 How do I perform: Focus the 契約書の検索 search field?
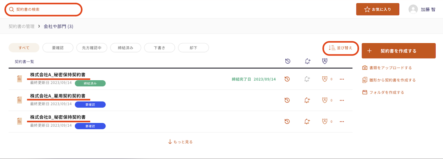[43, 9]
